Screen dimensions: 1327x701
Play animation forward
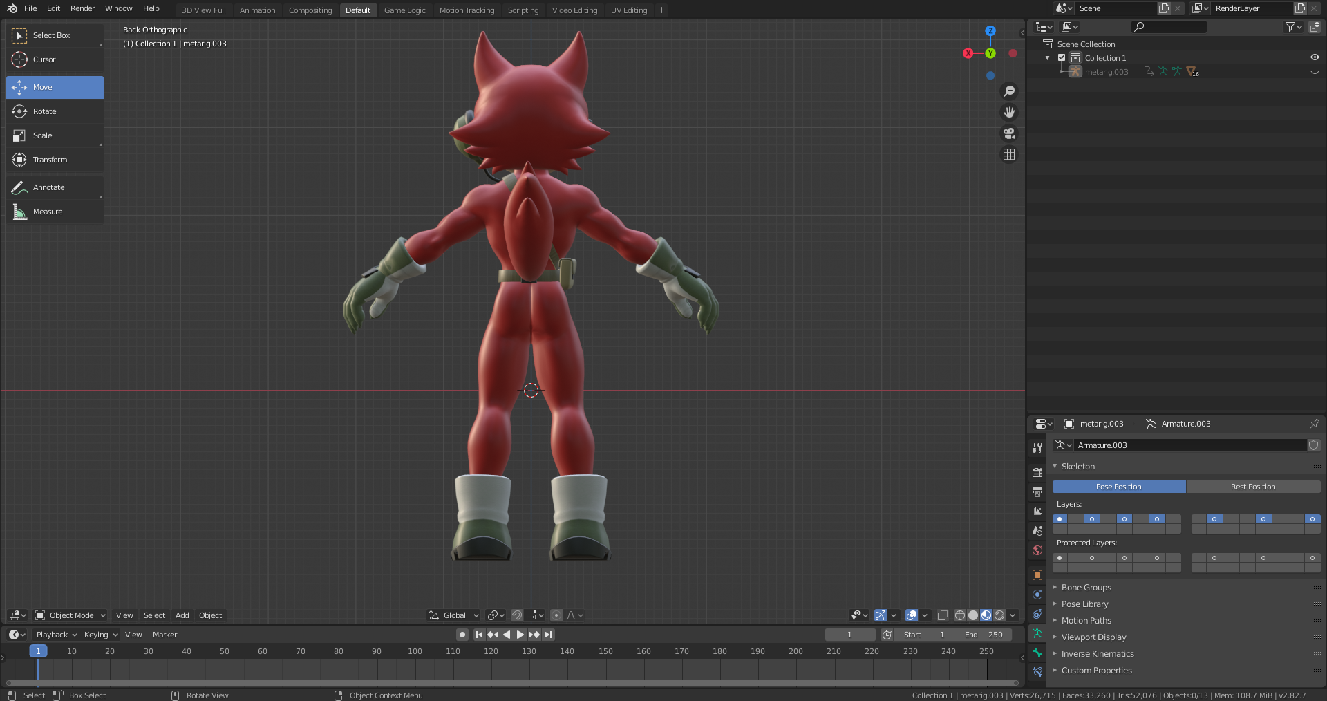pos(520,635)
